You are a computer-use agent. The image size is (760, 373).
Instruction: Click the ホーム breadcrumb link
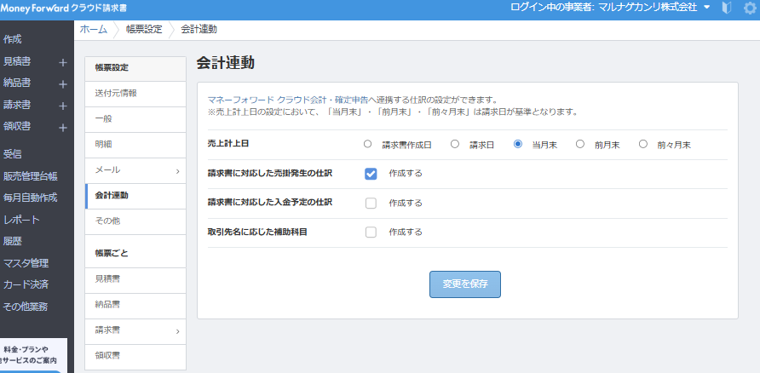pos(94,29)
